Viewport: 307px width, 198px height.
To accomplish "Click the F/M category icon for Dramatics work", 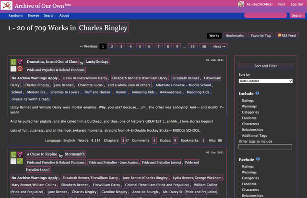I will pyautogui.click(x=20, y=62).
